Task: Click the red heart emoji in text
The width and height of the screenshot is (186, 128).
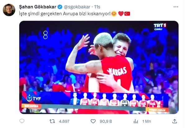Action: click(x=121, y=14)
